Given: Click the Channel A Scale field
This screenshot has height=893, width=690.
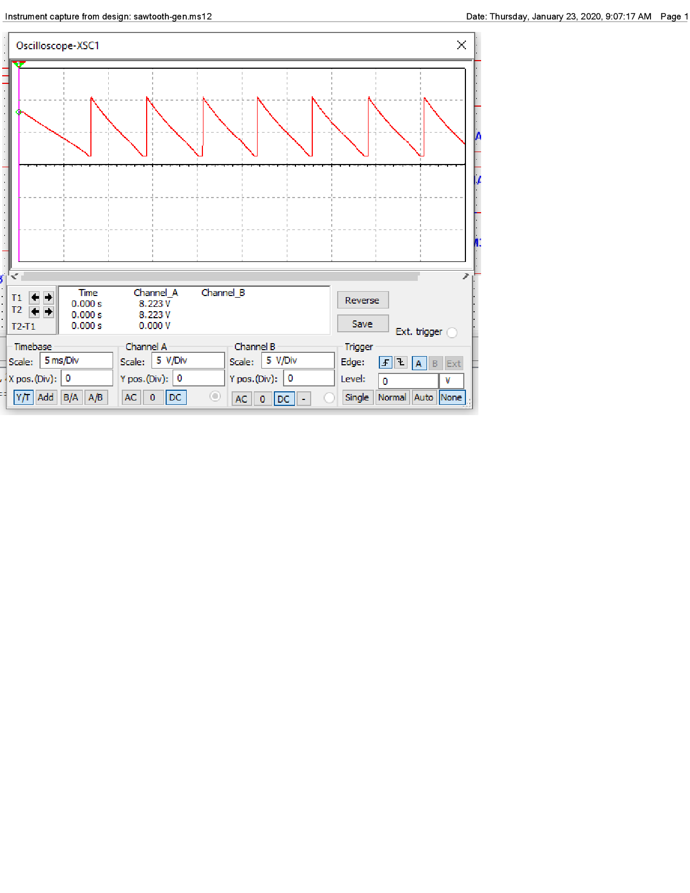Looking at the screenshot, I should 188,360.
